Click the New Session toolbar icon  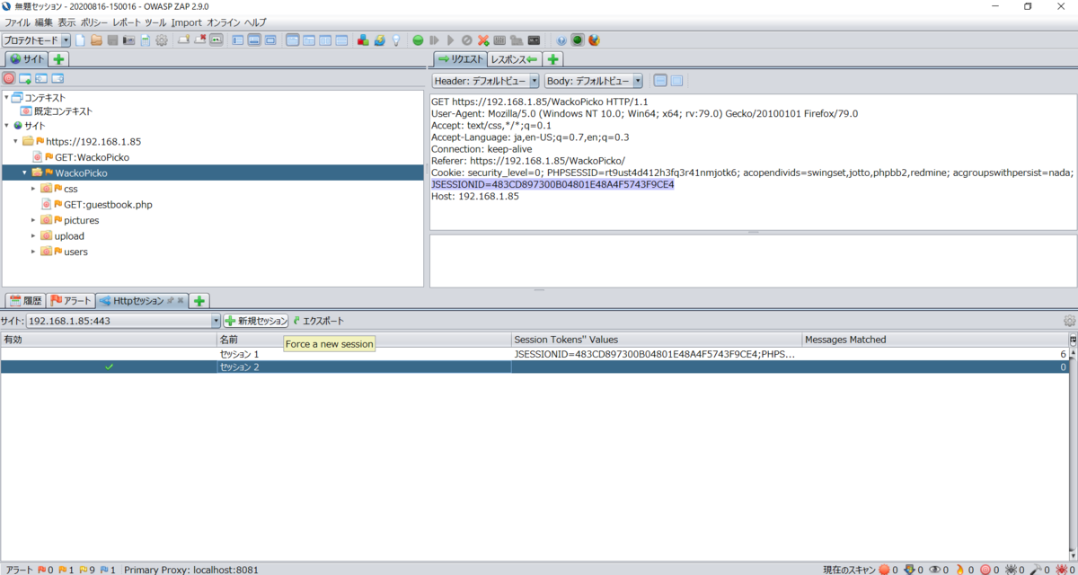(x=81, y=40)
